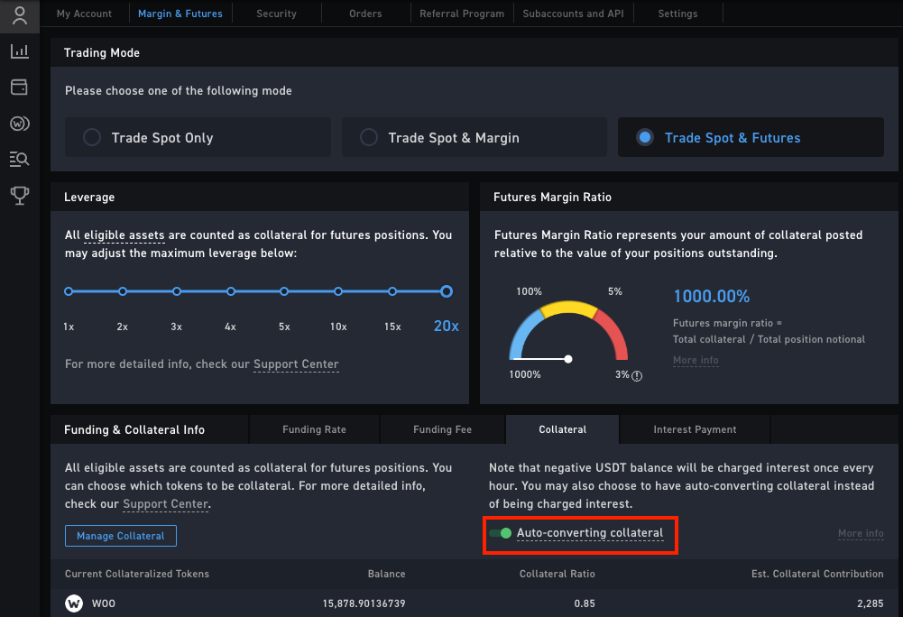Set leverage slider to 15x
The image size is (903, 617).
pos(392,291)
